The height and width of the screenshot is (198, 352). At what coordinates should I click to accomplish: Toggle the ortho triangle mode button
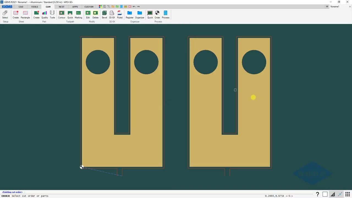(x=332, y=194)
